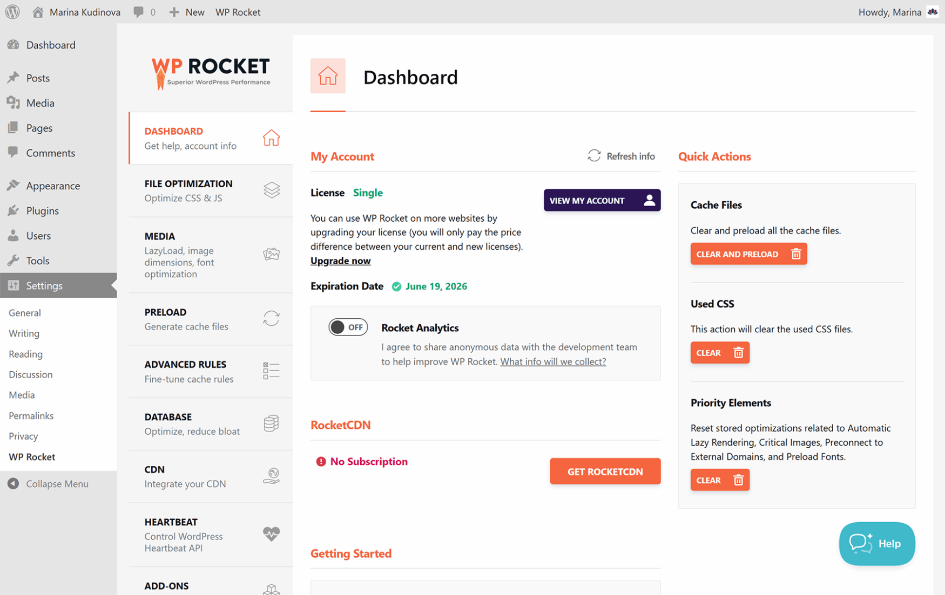Viewport: 945px width, 595px height.
Task: Open the Help chat widget
Action: coord(876,543)
